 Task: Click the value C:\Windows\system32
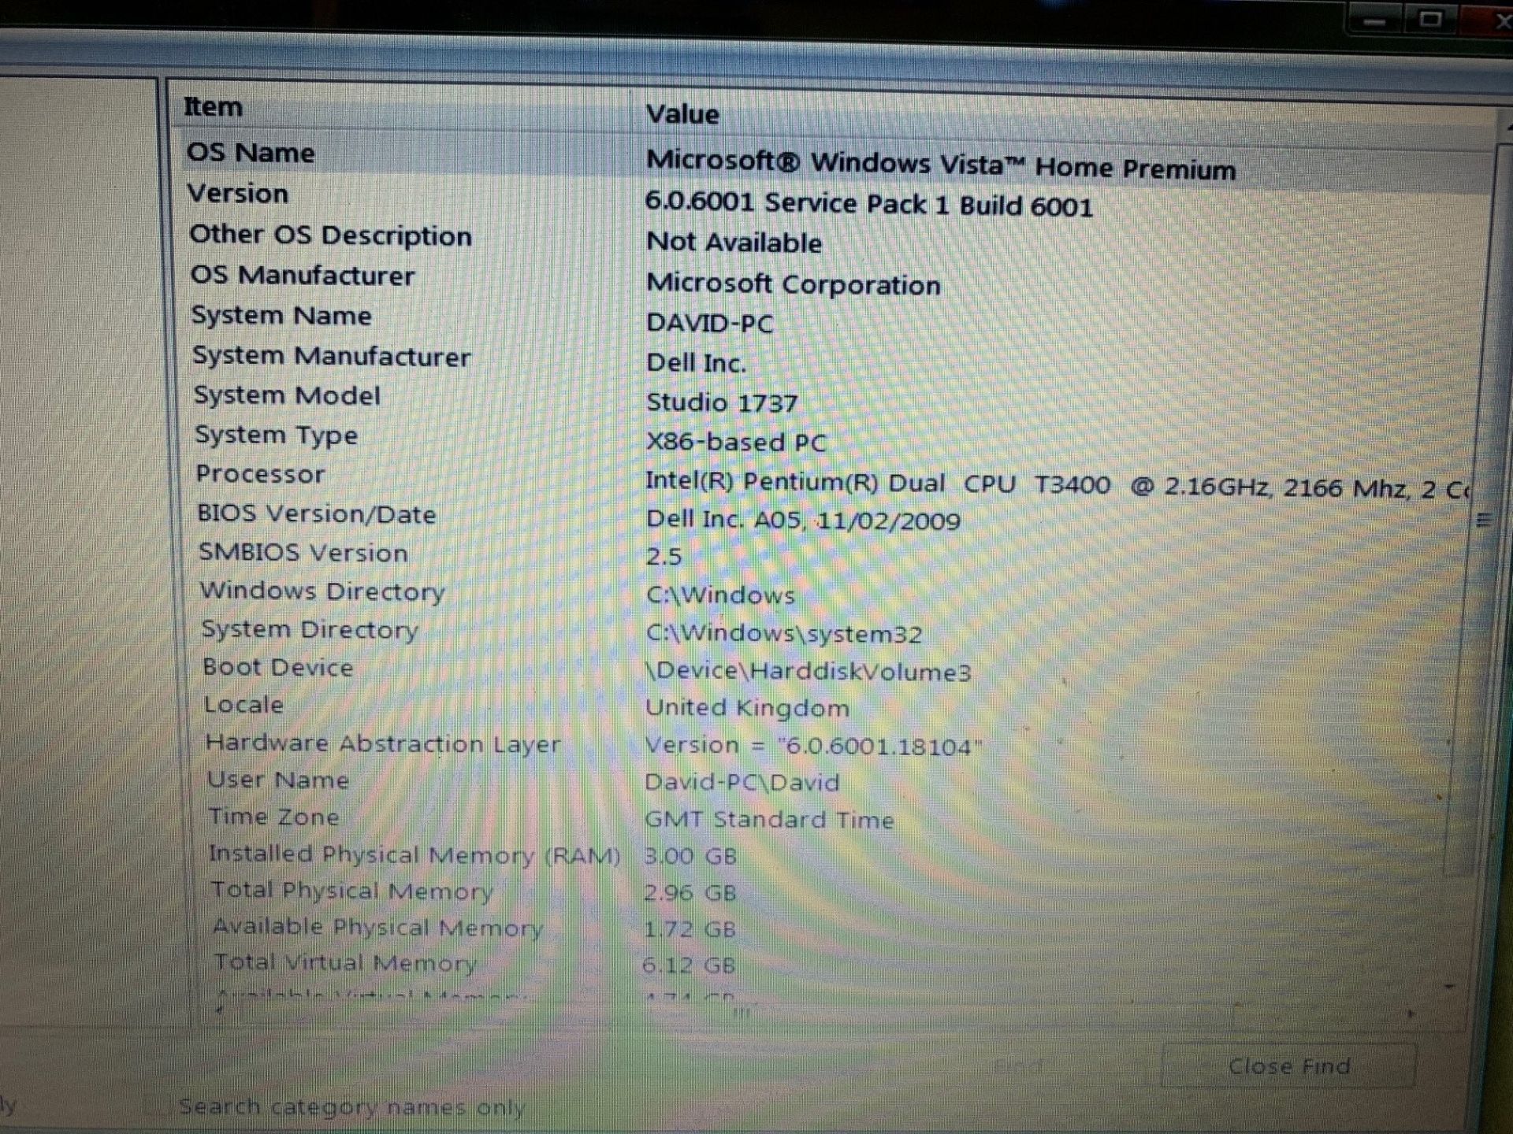pos(784,634)
